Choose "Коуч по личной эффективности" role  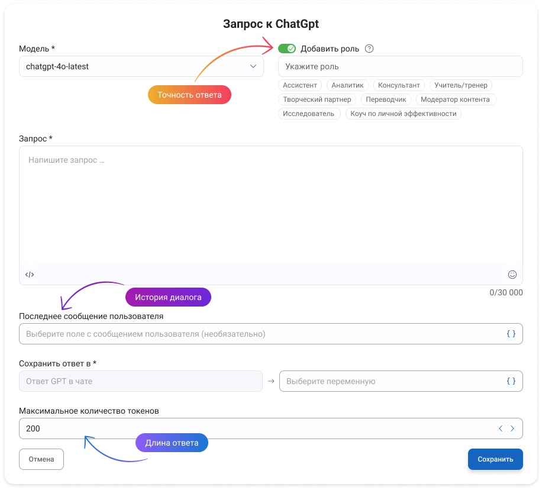coord(403,114)
